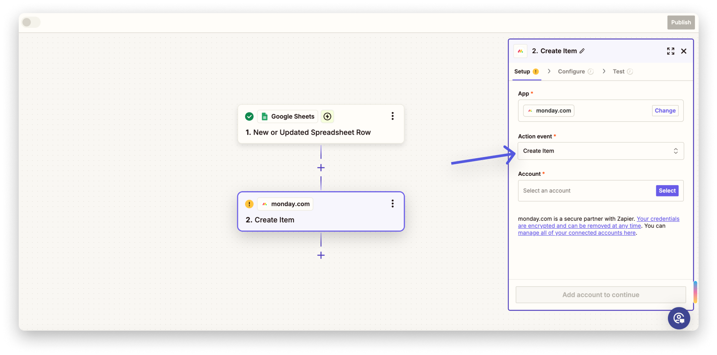717x355 pixels.
Task: Click Add account to continue button
Action: click(600, 295)
